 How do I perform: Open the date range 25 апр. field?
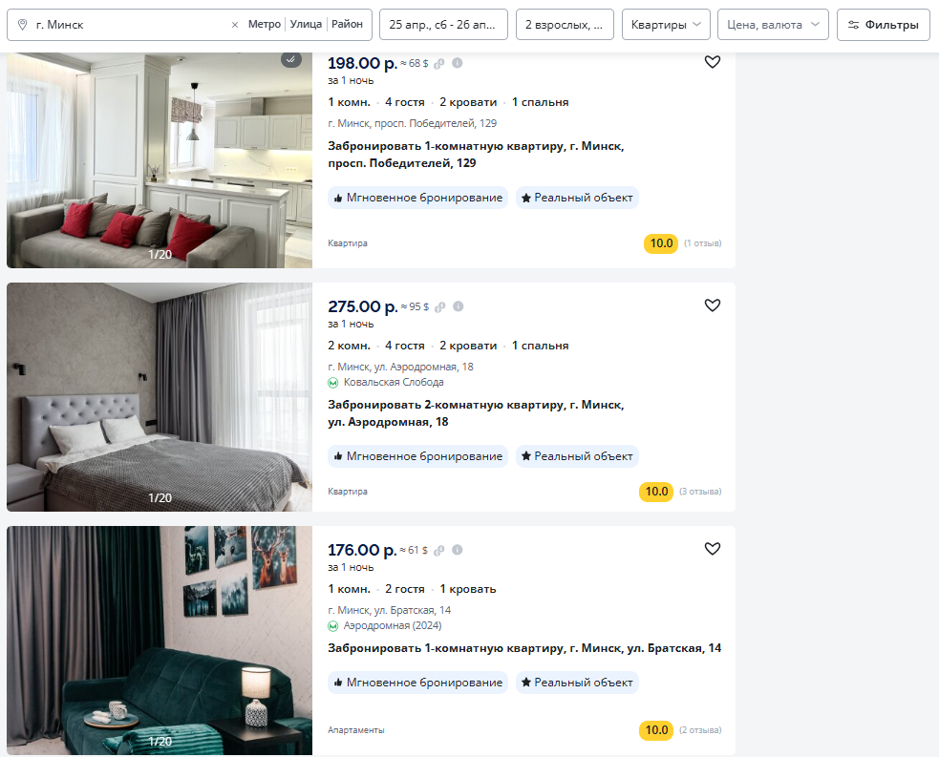[443, 25]
